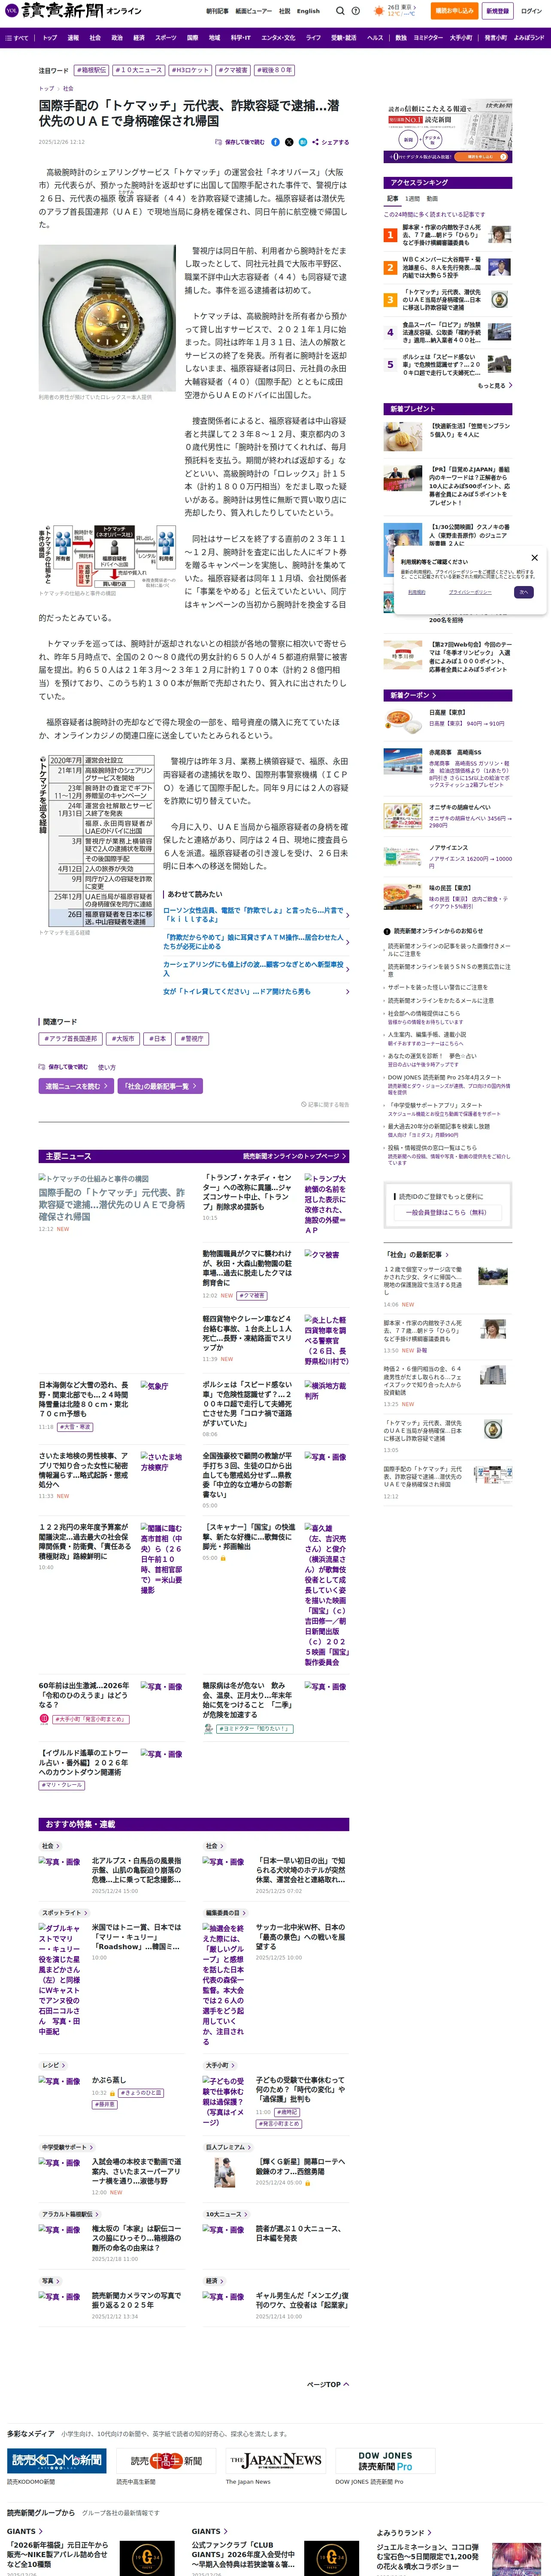Click the Yomiuri Shimbun Online logo
Image resolution: width=551 pixels, height=2576 pixels.
(x=72, y=11)
